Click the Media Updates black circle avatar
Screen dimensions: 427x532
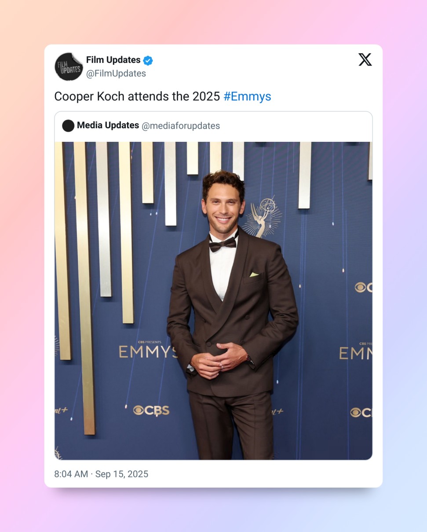coord(68,126)
